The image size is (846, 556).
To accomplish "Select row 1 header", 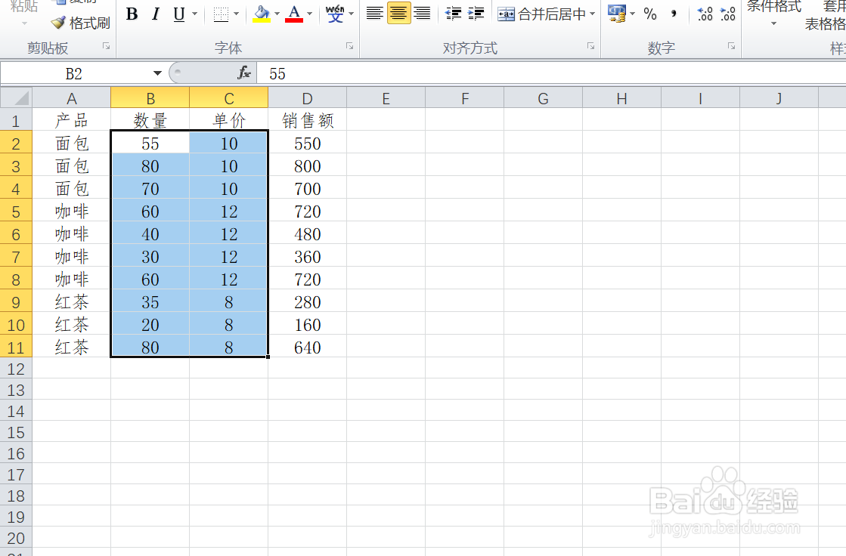I will (16, 120).
